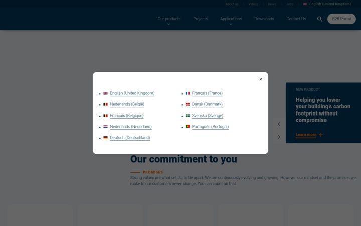Pick Svenska (Sverige) language link

pyautogui.click(x=208, y=116)
